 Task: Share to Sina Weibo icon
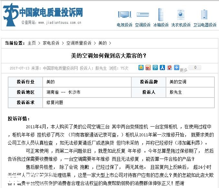(x=148, y=68)
